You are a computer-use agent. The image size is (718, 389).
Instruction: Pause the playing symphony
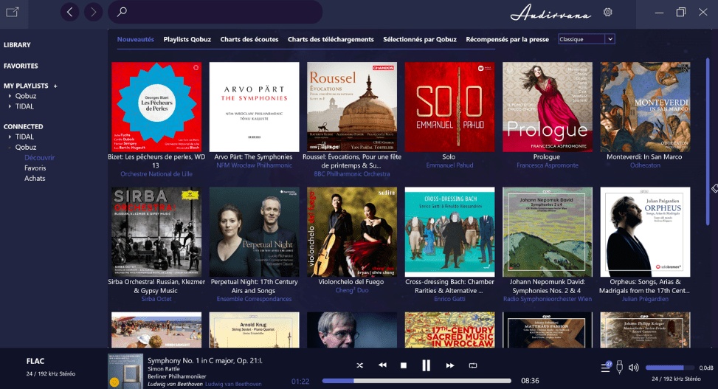pos(426,365)
